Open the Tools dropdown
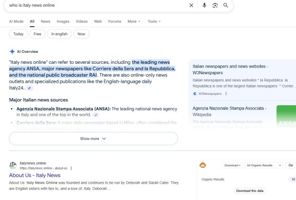This screenshot has height=200, width=296. (x=154, y=21)
